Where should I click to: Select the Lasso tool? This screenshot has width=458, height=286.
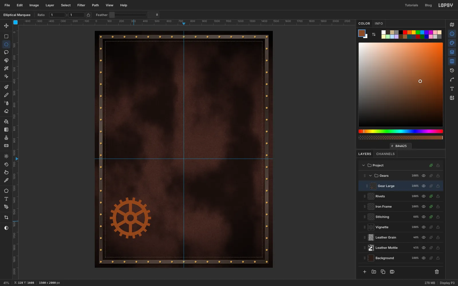pyautogui.click(x=6, y=52)
